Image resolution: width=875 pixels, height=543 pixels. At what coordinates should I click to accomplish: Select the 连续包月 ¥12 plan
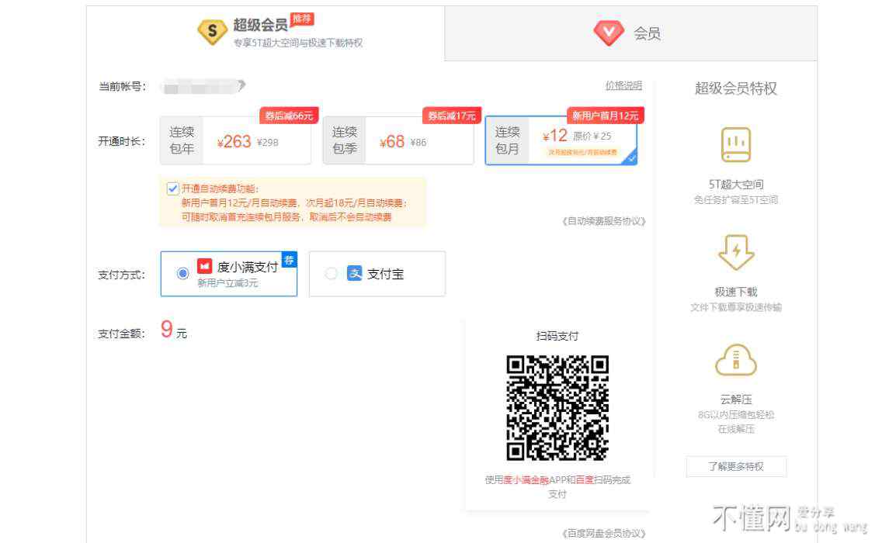561,140
